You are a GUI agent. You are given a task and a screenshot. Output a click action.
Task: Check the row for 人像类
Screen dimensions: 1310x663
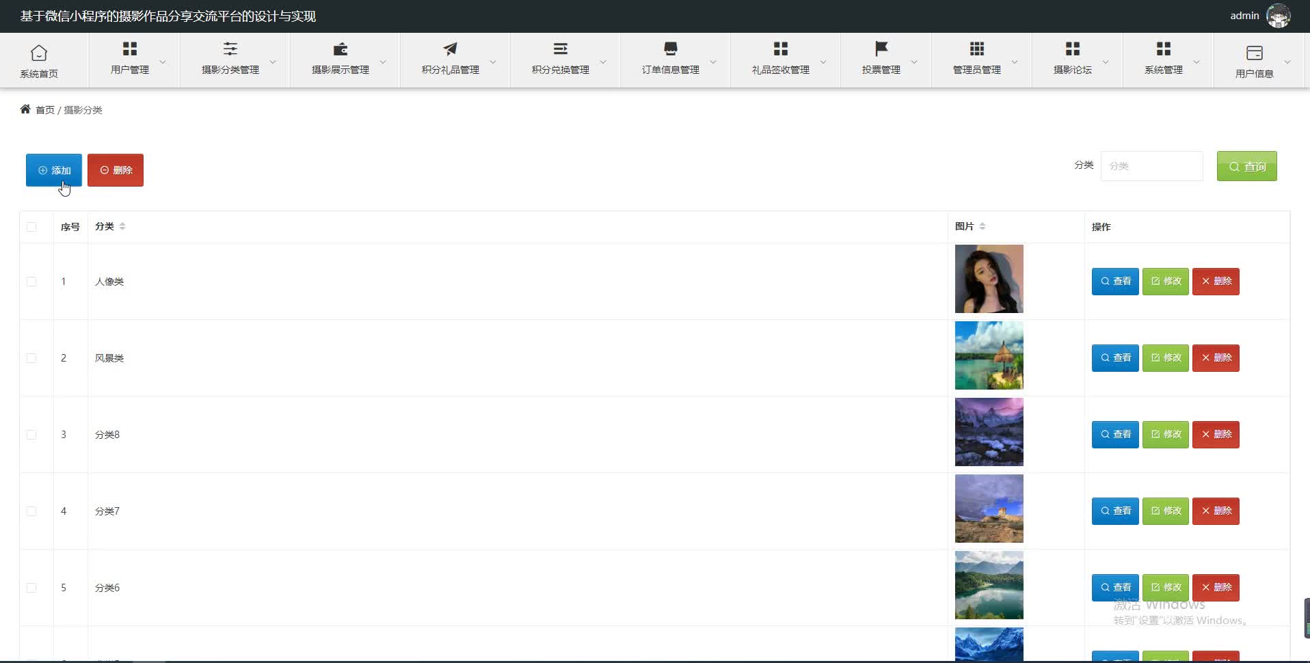pos(31,282)
